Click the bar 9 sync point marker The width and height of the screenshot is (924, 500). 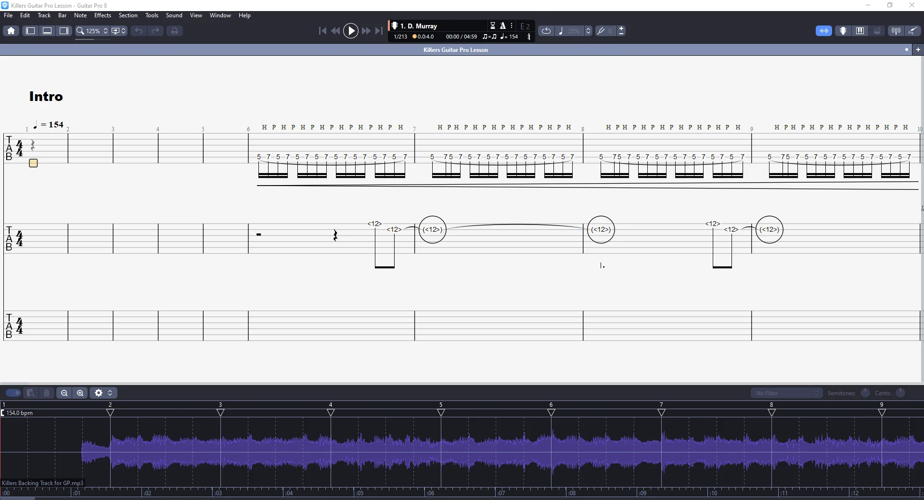[x=882, y=412]
